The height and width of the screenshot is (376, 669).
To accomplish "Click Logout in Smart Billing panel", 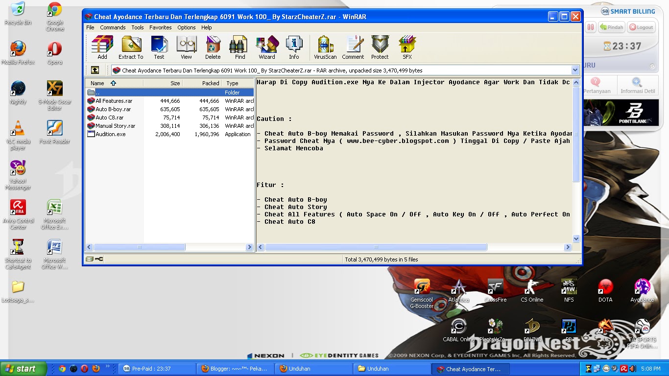I will pos(641,27).
